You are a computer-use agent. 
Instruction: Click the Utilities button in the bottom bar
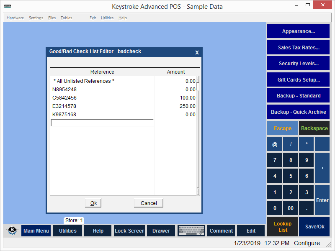(67, 231)
